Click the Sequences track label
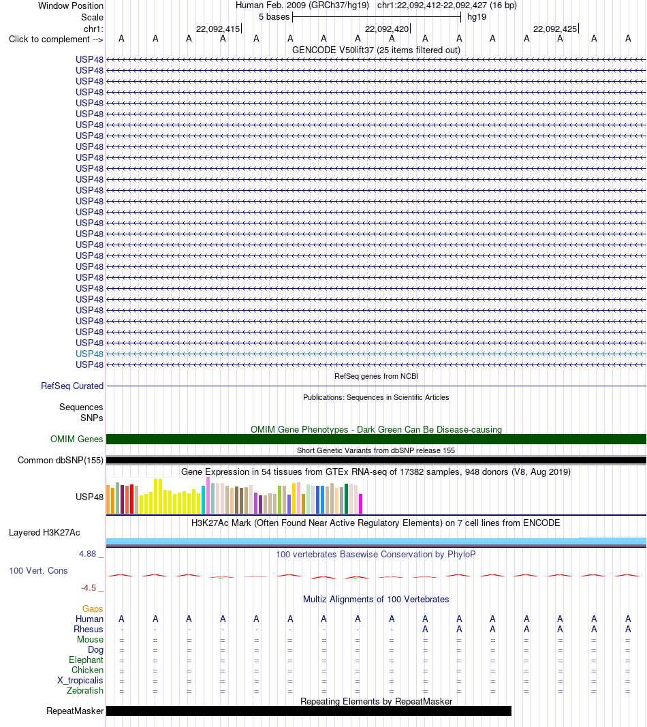This screenshot has width=647, height=727. pos(81,407)
